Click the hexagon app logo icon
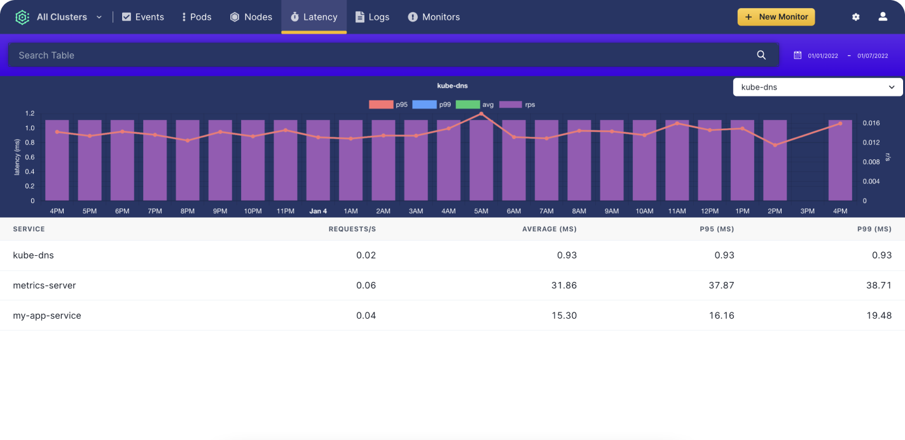The image size is (905, 440). (x=22, y=17)
